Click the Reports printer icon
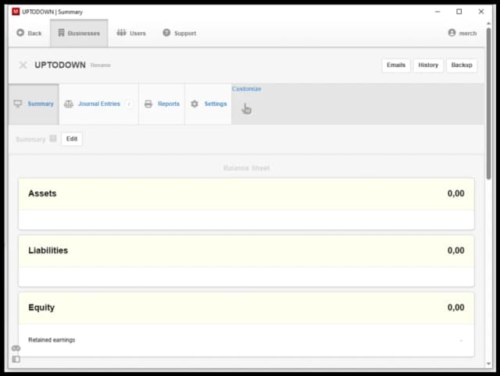The height and width of the screenshot is (376, 500). point(148,104)
